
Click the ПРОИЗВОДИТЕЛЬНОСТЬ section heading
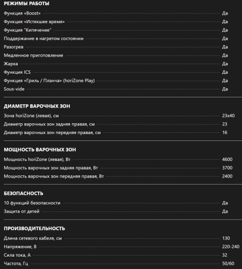click(x=34, y=229)
